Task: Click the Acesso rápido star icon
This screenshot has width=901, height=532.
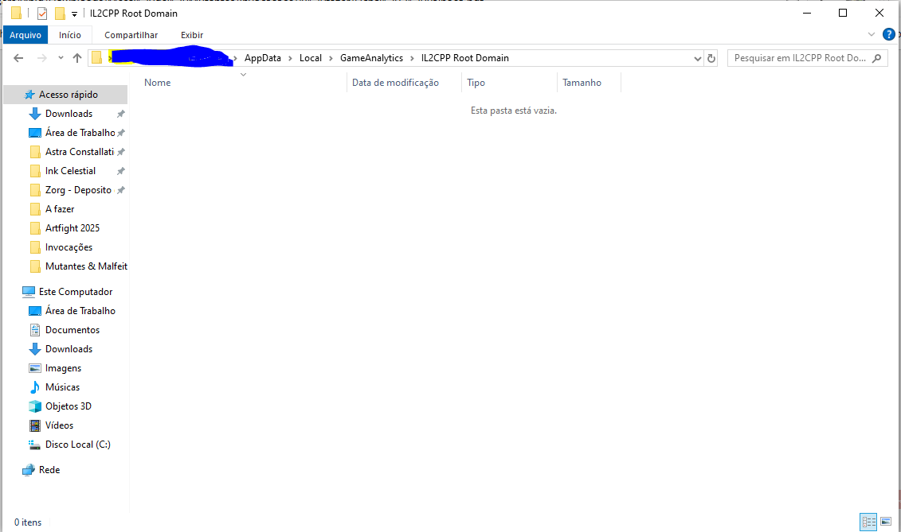Action: point(29,95)
